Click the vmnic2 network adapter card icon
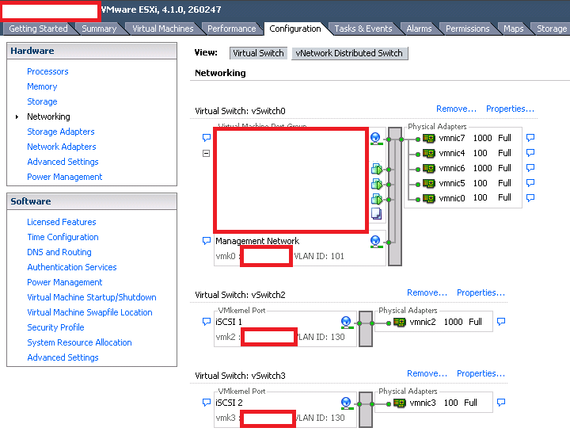Screen dimensions: 570x447 (400, 322)
